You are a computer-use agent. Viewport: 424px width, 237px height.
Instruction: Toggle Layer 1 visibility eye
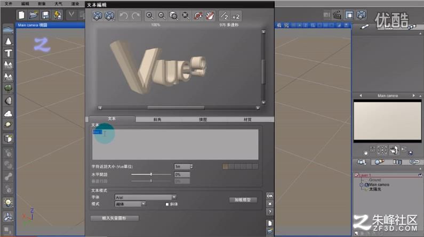tap(420, 175)
